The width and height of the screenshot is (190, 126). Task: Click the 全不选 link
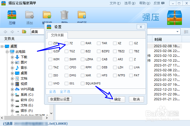[x=65, y=92]
